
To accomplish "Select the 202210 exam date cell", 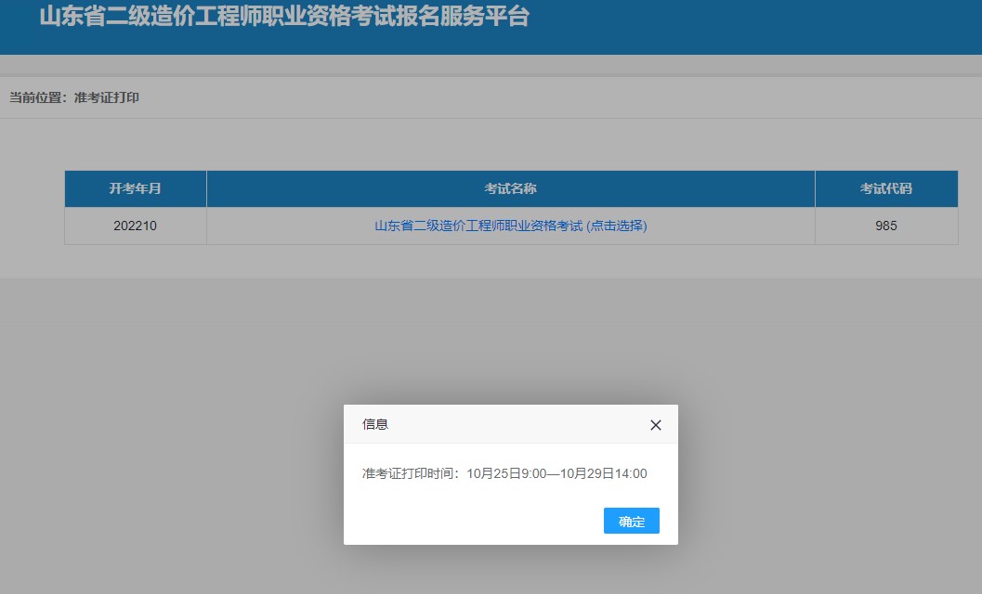I will 135,226.
